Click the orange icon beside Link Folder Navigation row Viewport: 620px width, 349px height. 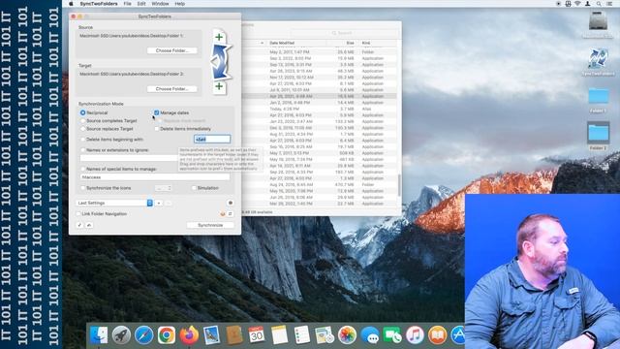click(x=222, y=213)
